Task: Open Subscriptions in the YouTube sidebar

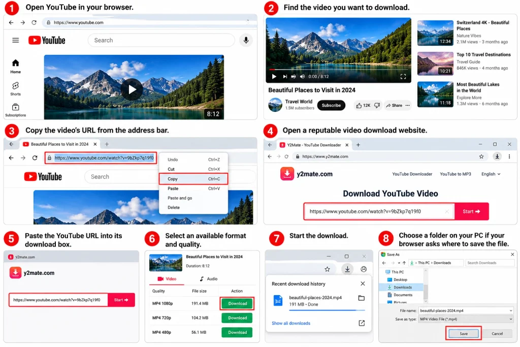Action: point(16,110)
